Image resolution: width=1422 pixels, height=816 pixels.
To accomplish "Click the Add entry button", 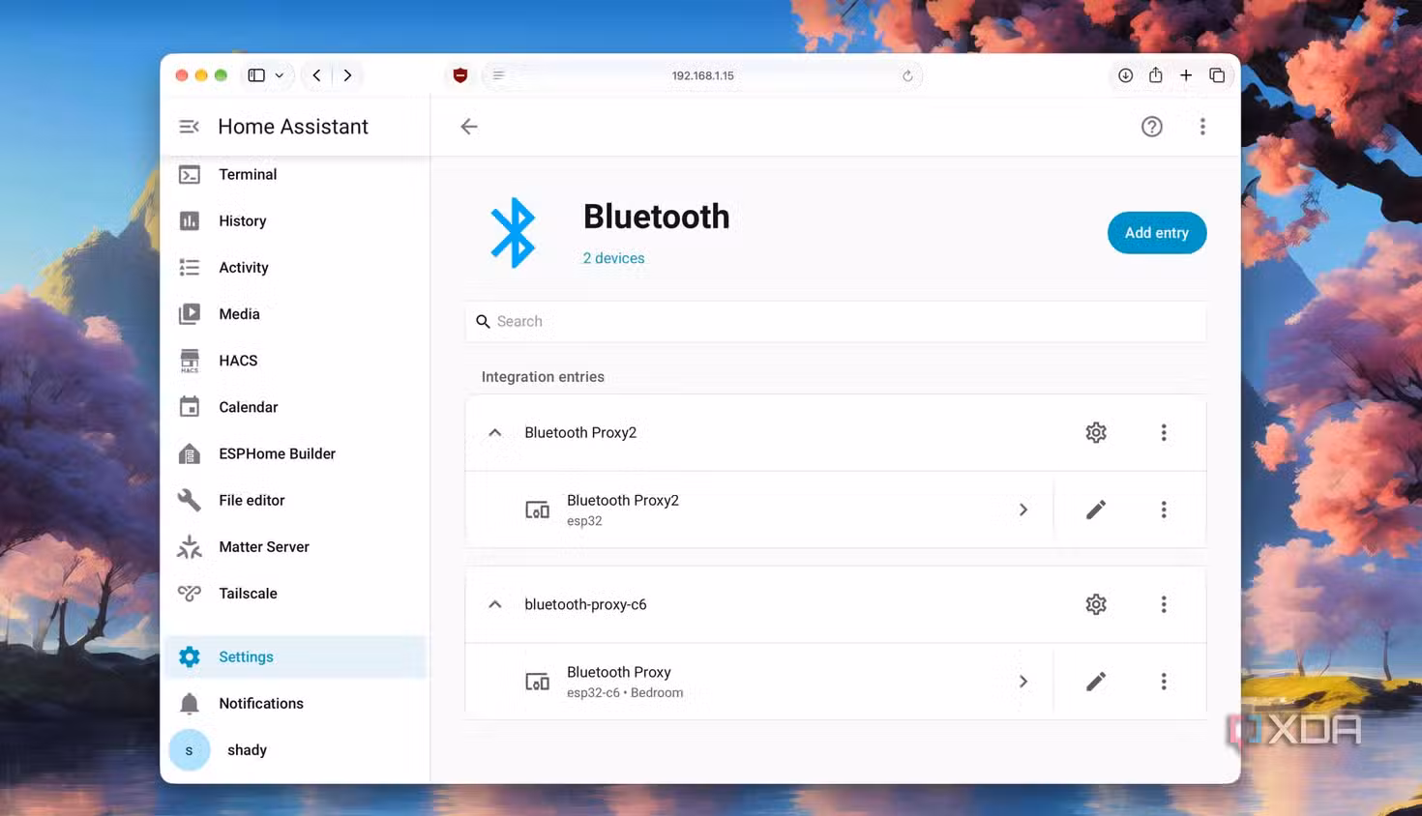I will click(x=1157, y=233).
